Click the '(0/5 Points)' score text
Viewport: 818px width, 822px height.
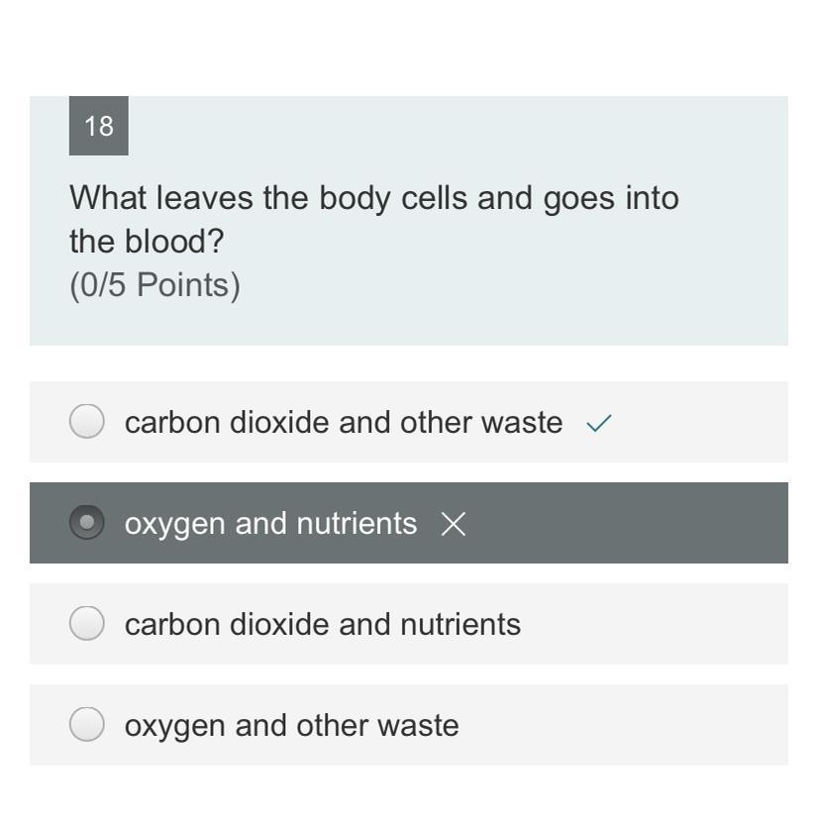click(x=154, y=285)
